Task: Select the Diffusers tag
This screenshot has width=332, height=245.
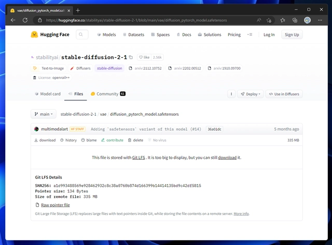Action: (80, 68)
